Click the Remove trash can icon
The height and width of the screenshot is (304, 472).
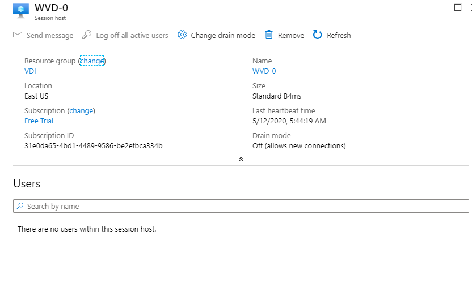pyautogui.click(x=269, y=35)
